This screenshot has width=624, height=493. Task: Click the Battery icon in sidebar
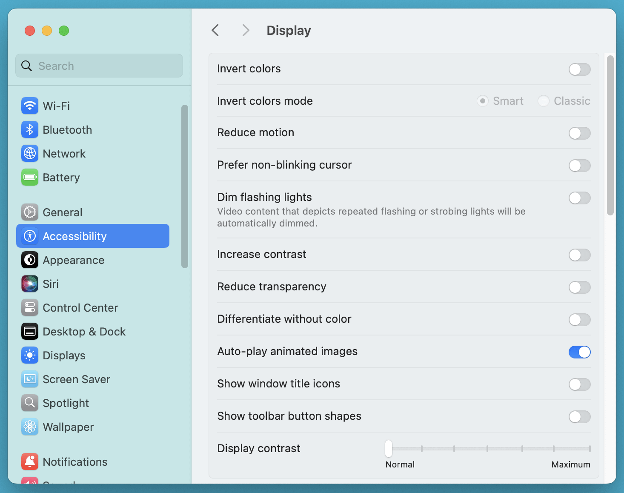click(29, 177)
